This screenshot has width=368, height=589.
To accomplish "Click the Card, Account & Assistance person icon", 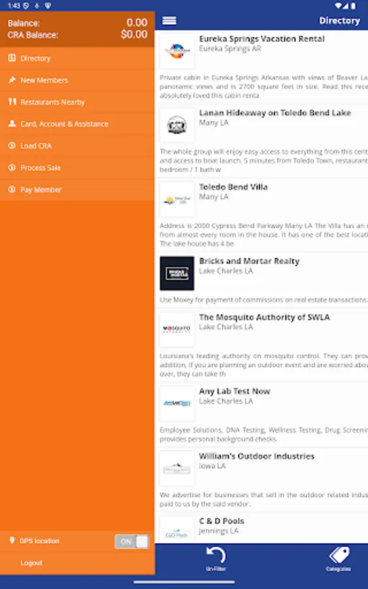I will (12, 123).
